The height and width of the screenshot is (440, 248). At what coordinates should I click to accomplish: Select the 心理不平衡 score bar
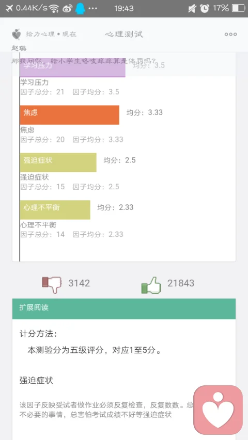point(55,209)
